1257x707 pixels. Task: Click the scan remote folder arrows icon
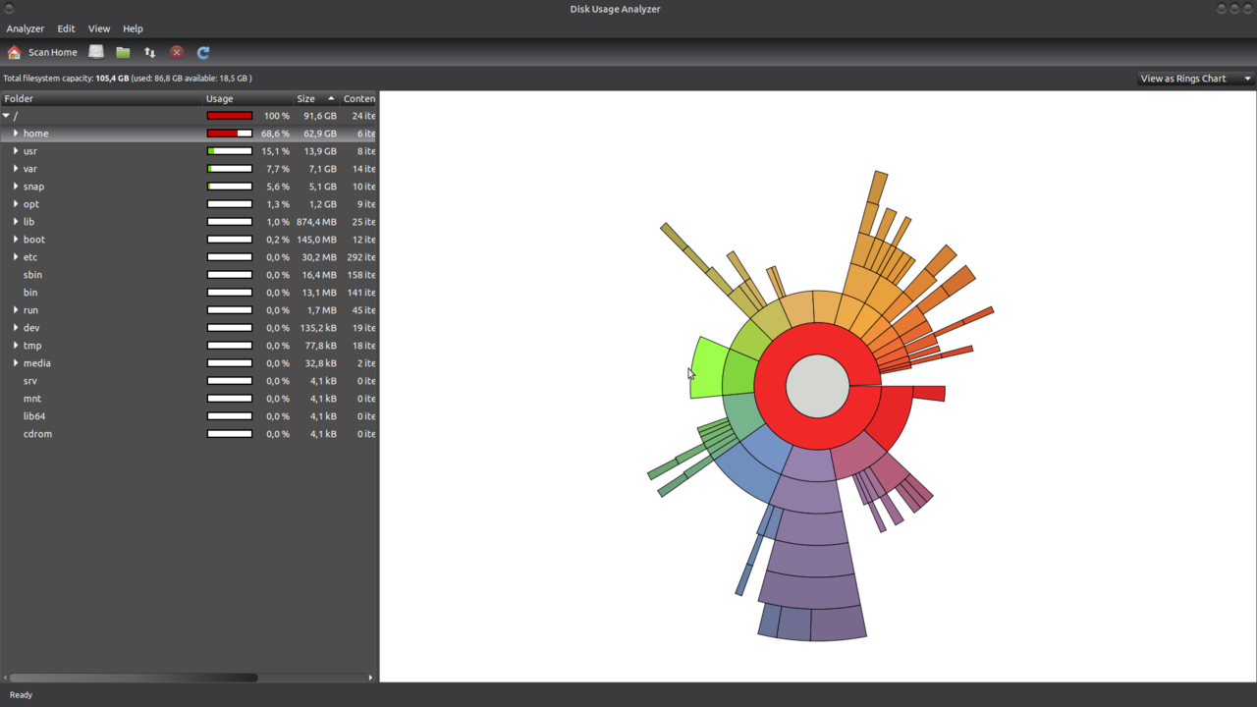(149, 52)
